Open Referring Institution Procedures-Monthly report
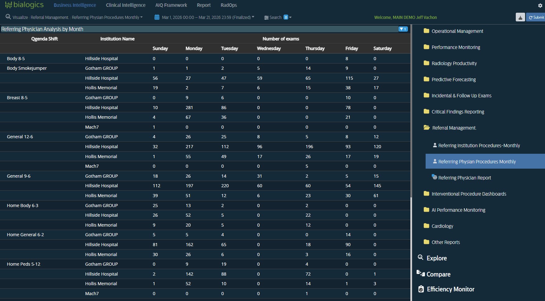Screen dimensions: 545x301 (x=479, y=145)
